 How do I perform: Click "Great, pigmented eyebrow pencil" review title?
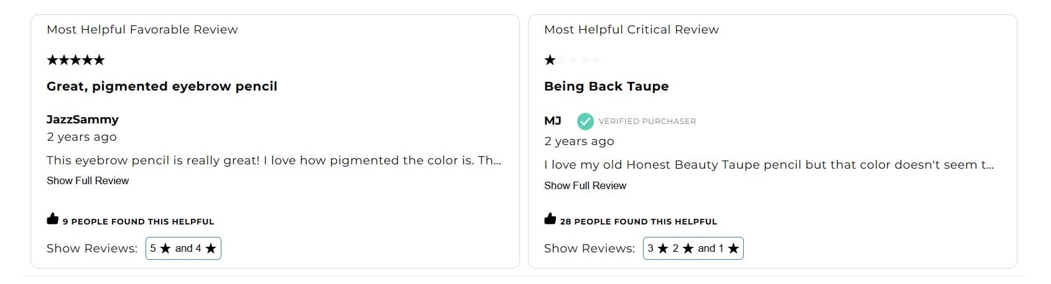point(162,86)
